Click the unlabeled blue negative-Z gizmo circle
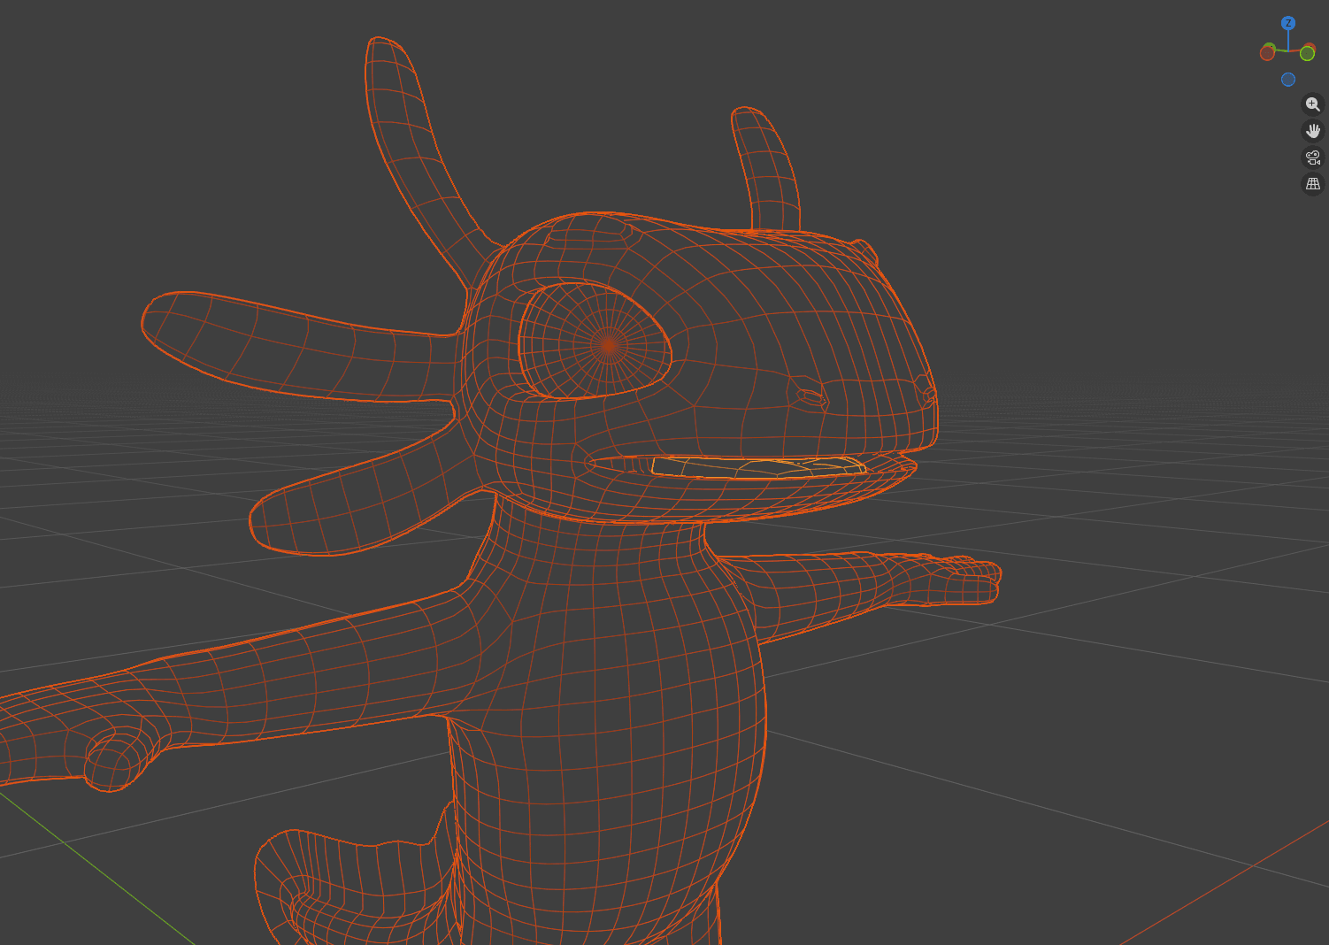 pos(1288,80)
